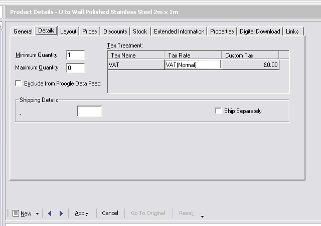Viewport: 321px width, 226px height.
Task: Click the Maximum Quantity input field
Action: pos(75,67)
